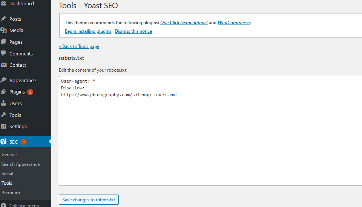Open Search Appearance submenu
The height and width of the screenshot is (207, 362).
[20, 164]
